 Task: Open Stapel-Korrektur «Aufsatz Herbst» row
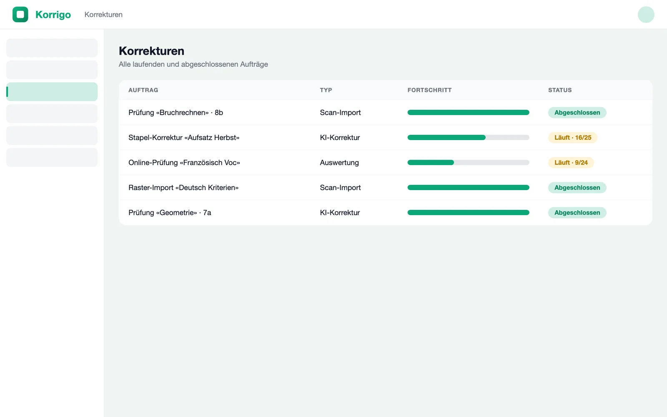(x=386, y=138)
